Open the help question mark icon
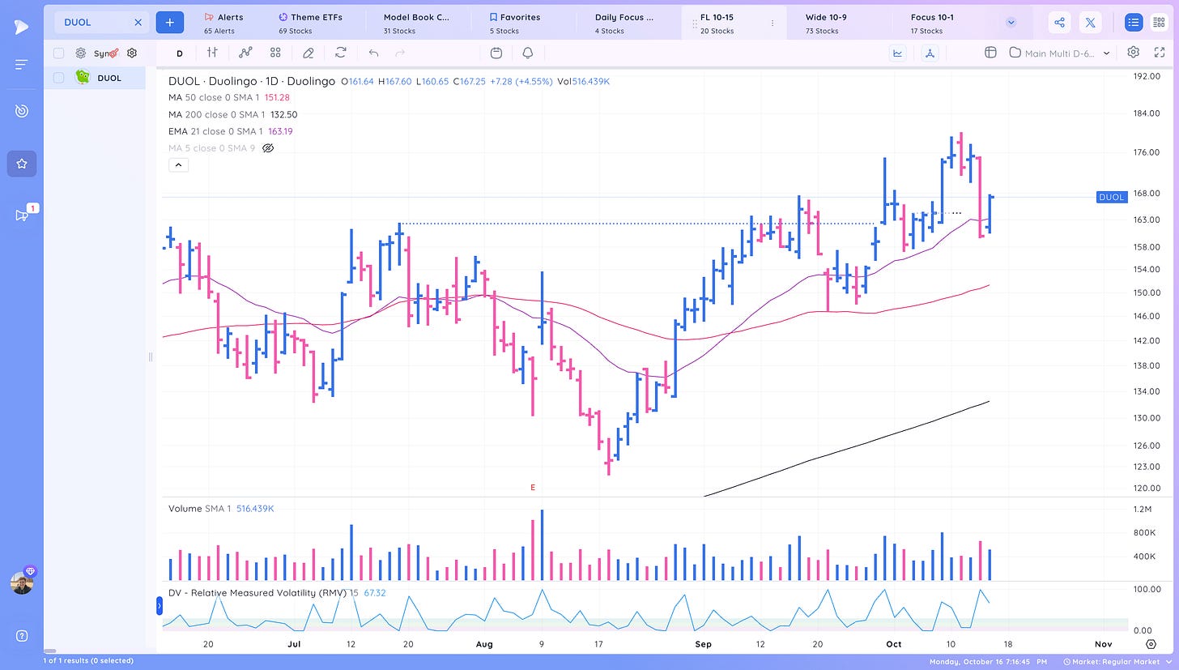Viewport: 1179px width, 670px height. point(22,636)
